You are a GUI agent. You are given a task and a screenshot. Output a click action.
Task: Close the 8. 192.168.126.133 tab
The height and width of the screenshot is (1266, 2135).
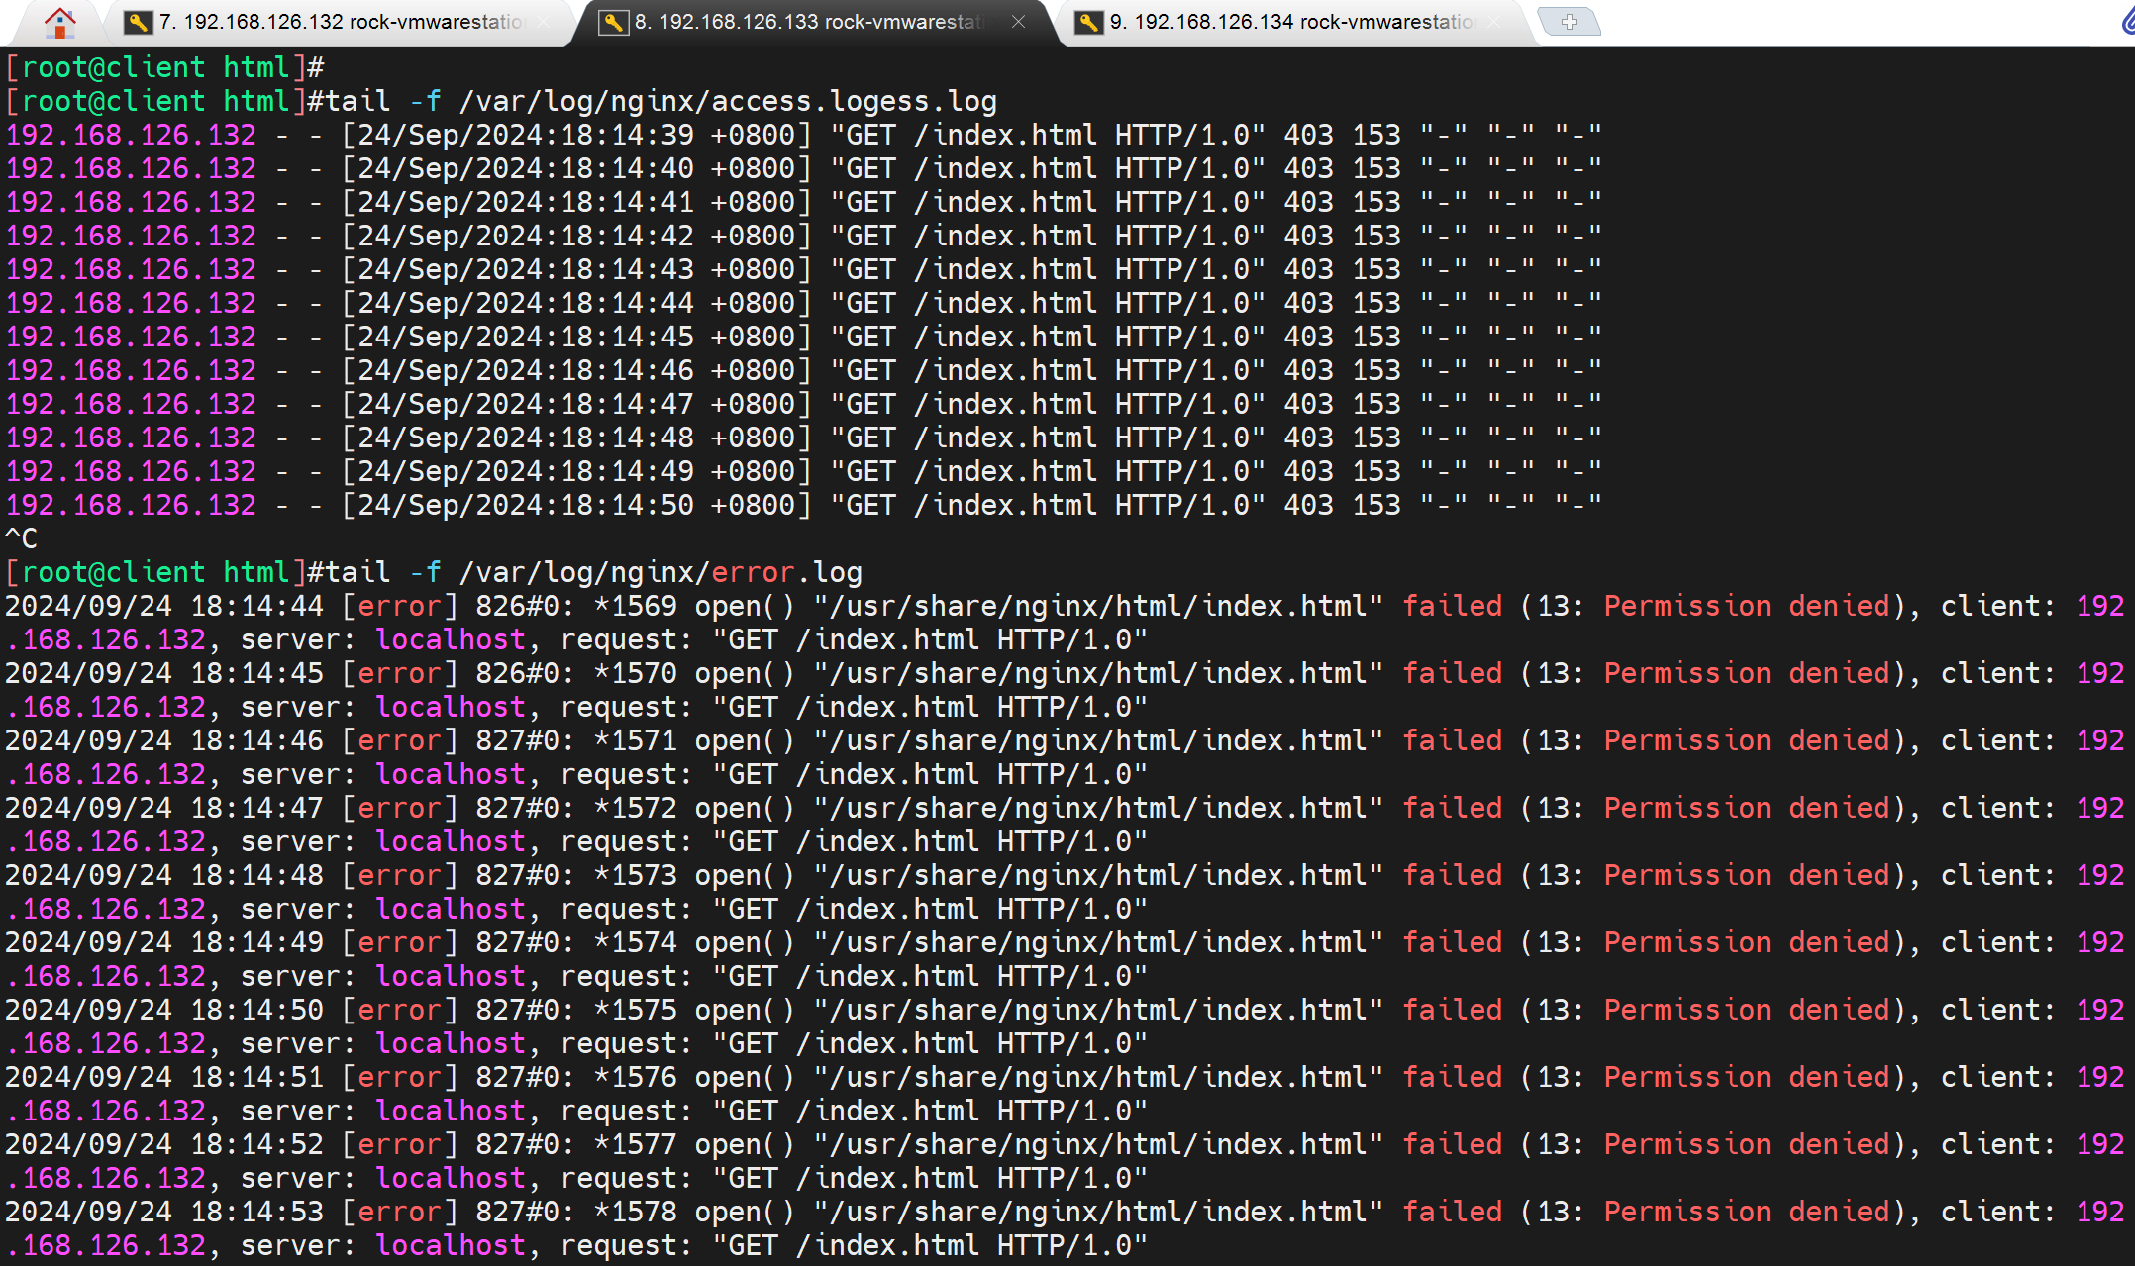click(x=1018, y=22)
